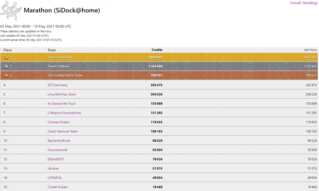
Task: Click the gold medal icon for place 1
Action: click(x=6, y=57)
